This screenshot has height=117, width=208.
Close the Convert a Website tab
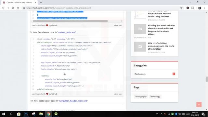click(35, 3)
